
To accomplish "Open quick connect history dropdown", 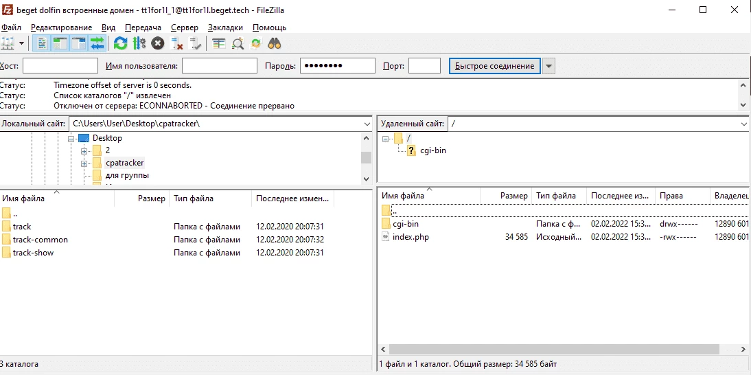I will pos(549,66).
